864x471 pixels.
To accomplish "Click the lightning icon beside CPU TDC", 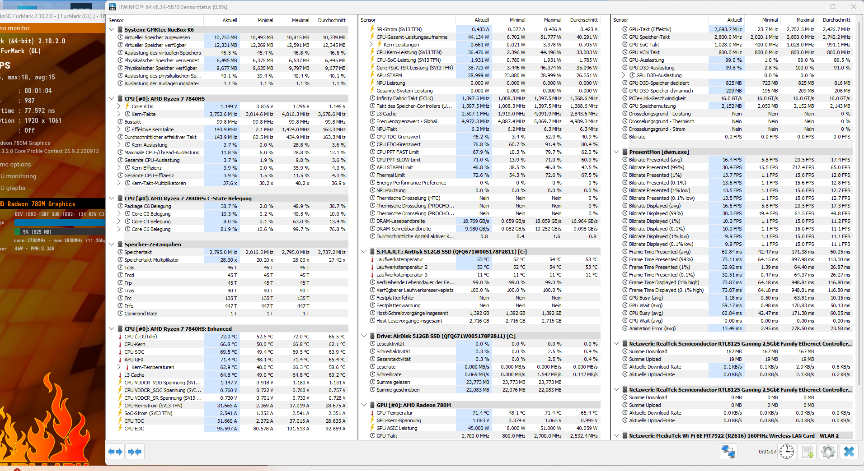I will pyautogui.click(x=120, y=421).
